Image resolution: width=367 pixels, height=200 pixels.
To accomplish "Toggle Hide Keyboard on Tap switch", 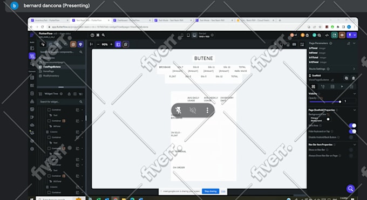I will click(x=352, y=131).
